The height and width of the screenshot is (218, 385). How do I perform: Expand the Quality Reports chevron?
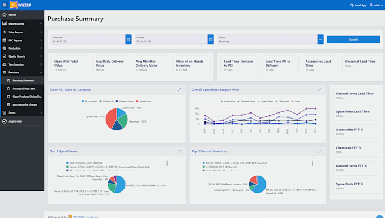pyautogui.click(x=41, y=56)
